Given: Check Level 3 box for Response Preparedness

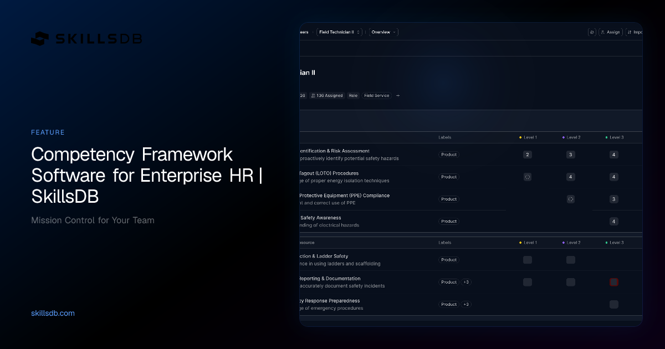Looking at the screenshot, I should pyautogui.click(x=614, y=304).
